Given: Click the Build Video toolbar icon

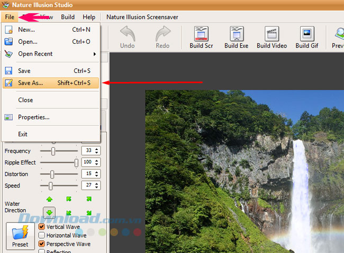Looking at the screenshot, I should [x=271, y=34].
